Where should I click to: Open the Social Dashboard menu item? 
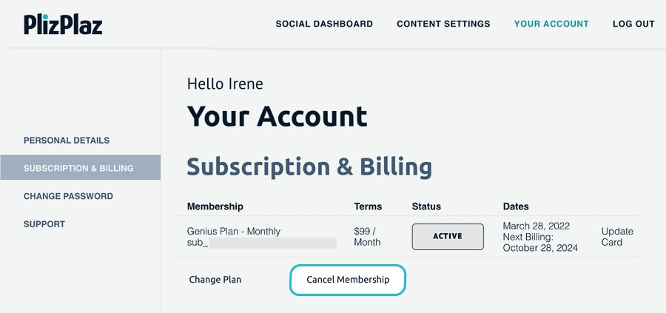coord(324,24)
